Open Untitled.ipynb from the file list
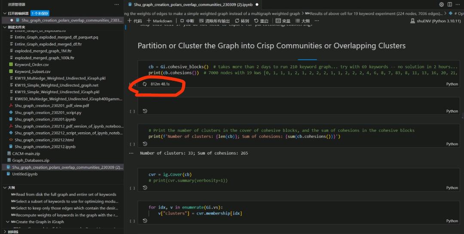This screenshot has height=234, width=464. click(25, 174)
